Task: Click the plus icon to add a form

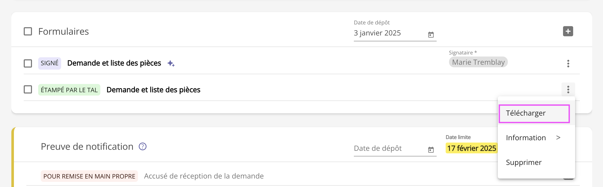Action: click(x=568, y=31)
